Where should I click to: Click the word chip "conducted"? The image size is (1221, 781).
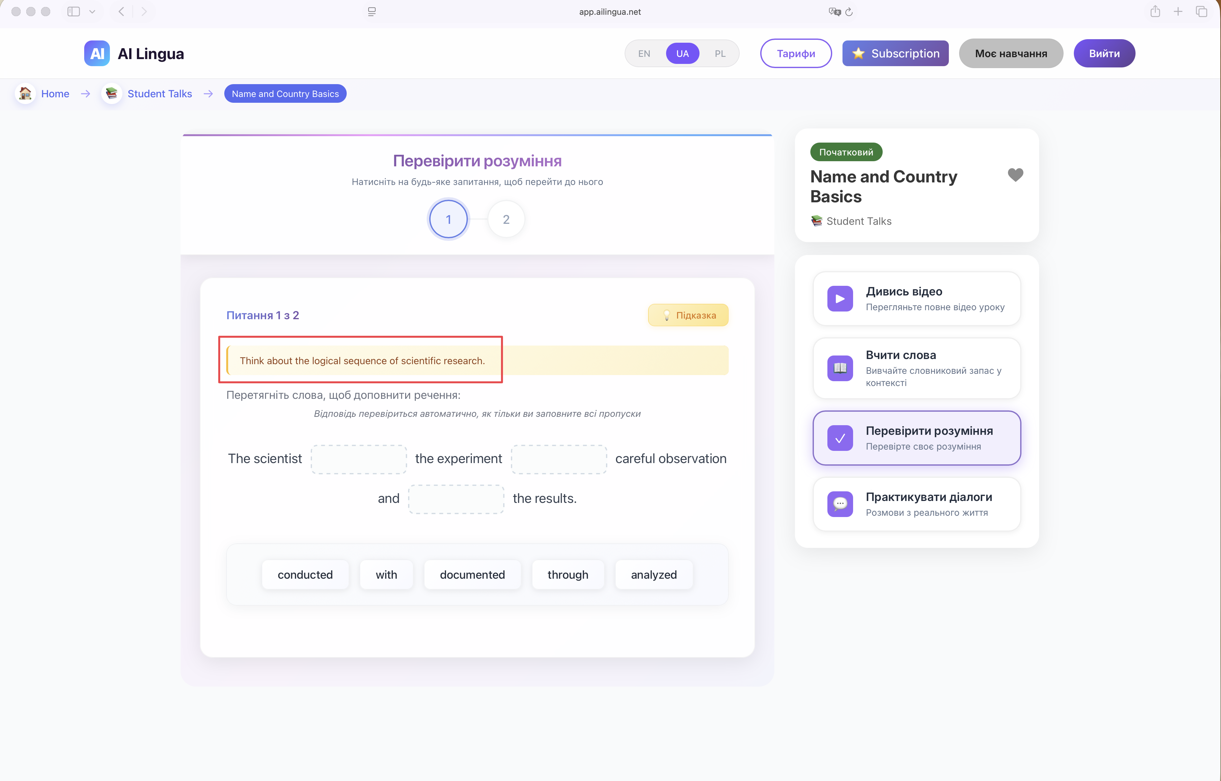305,575
